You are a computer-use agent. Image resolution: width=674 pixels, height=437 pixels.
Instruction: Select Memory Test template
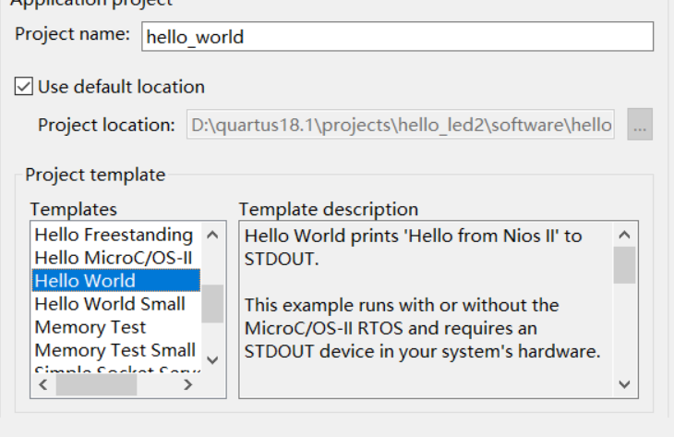click(x=90, y=327)
